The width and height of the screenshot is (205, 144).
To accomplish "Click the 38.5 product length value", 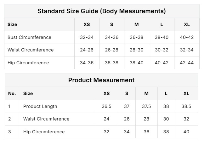I will coord(186,106).
